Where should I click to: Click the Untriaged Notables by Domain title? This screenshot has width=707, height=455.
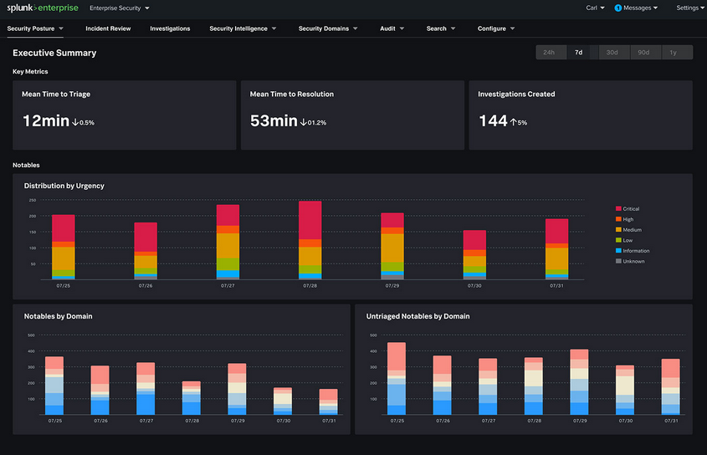click(418, 316)
